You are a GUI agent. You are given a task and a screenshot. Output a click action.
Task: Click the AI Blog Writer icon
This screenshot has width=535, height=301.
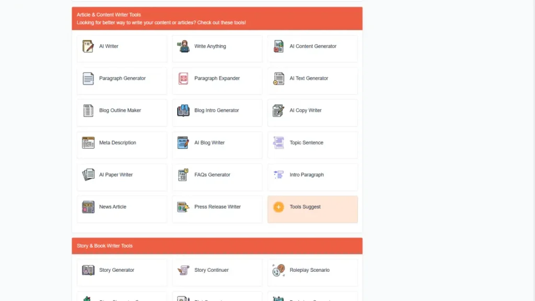[x=183, y=143]
